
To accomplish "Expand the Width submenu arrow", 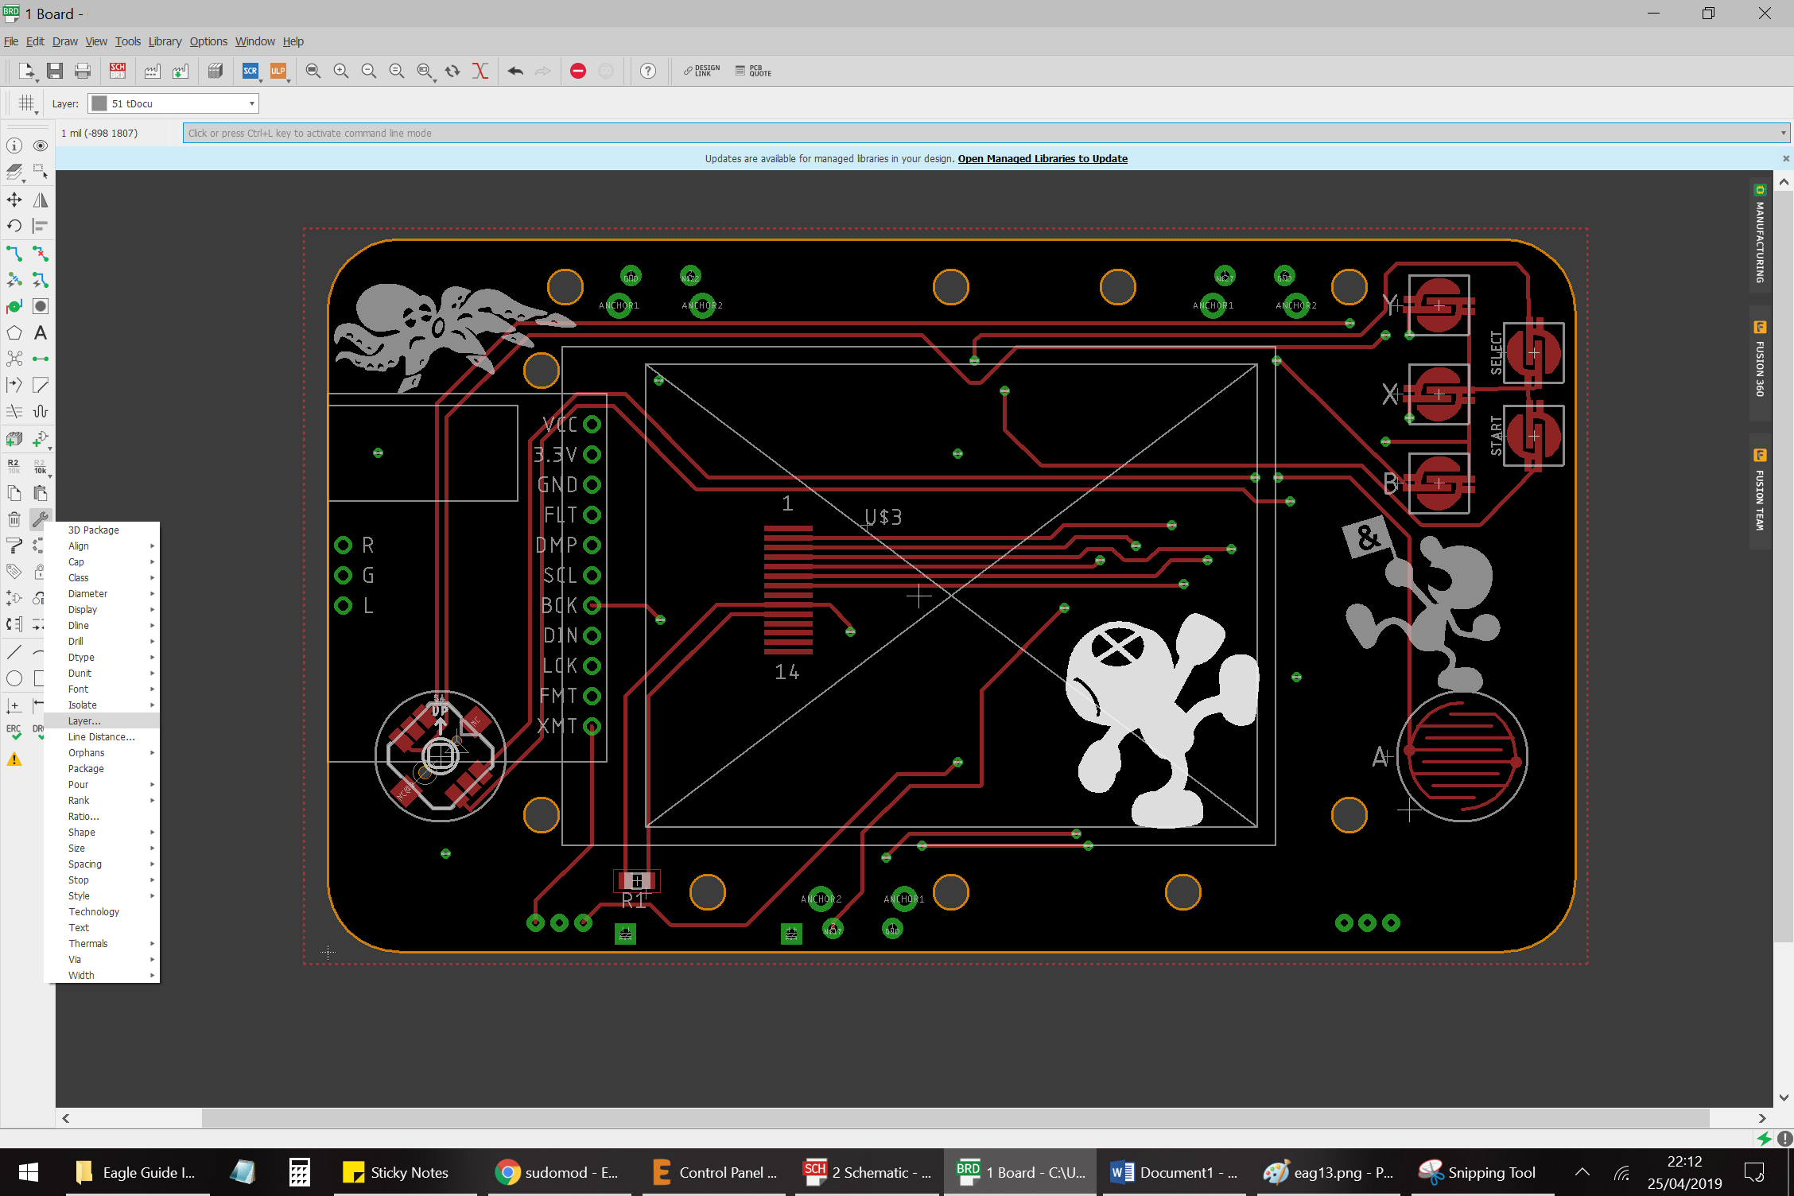I will pyautogui.click(x=152, y=976).
